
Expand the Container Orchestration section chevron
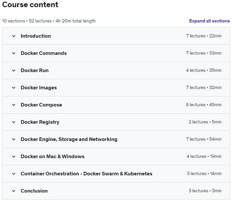pos(14,174)
